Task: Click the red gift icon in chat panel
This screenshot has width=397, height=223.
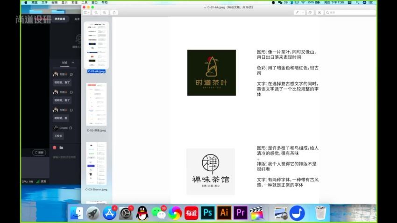Action: (x=55, y=147)
